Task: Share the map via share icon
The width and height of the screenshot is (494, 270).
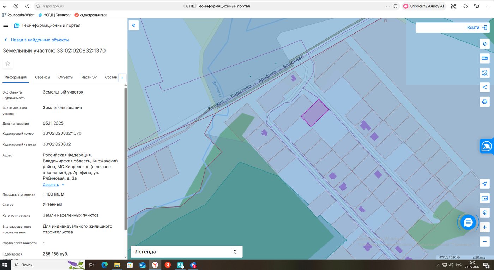Action: point(484,88)
